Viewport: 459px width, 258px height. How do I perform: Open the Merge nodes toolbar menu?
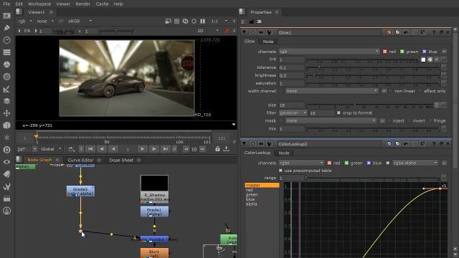[6, 101]
